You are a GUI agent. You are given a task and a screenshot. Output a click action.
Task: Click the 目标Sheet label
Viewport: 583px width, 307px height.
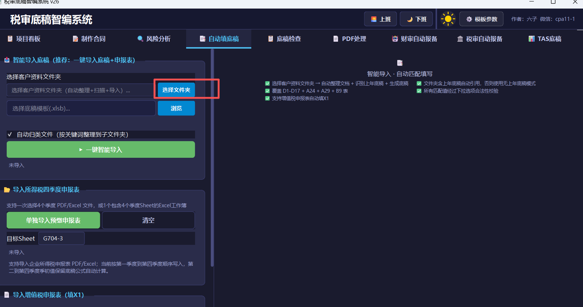(x=21, y=239)
